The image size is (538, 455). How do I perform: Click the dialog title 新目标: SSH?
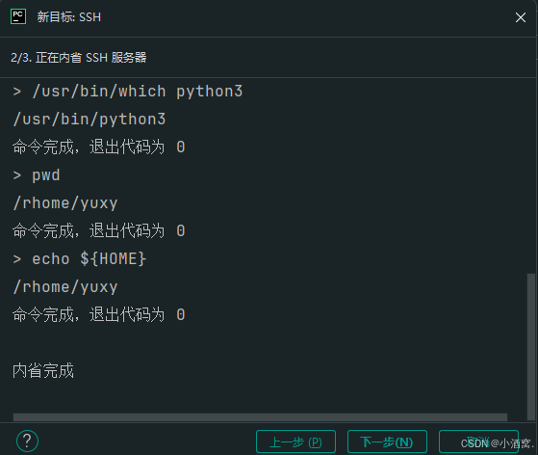click(x=69, y=16)
